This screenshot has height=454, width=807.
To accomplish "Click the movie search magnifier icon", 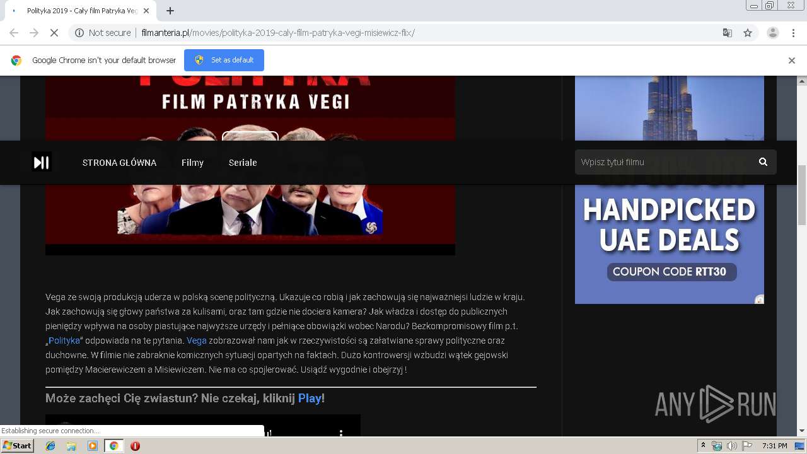I will (x=763, y=162).
